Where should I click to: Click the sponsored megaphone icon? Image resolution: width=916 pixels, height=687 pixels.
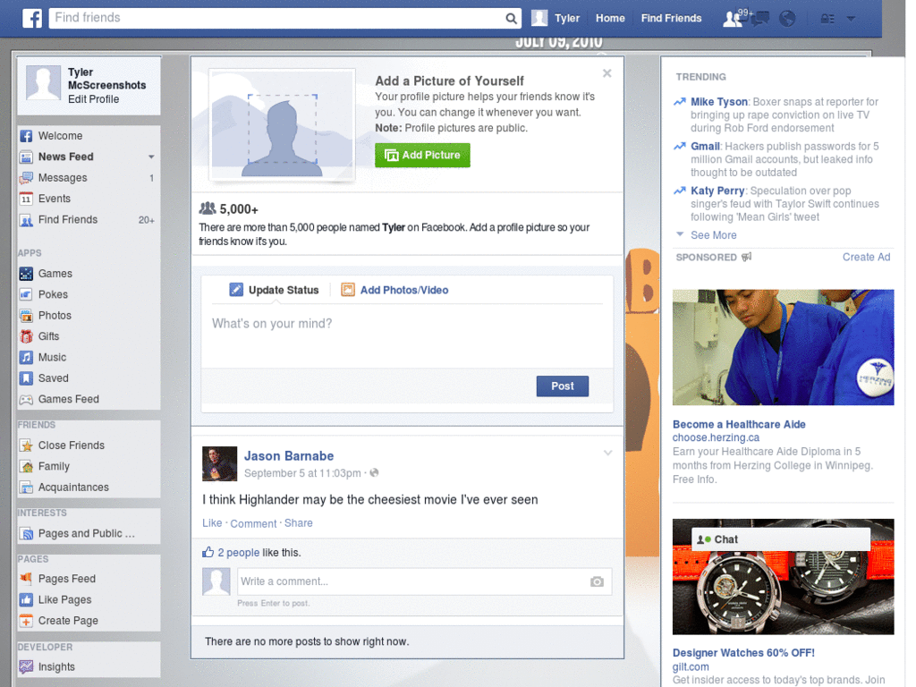(746, 257)
